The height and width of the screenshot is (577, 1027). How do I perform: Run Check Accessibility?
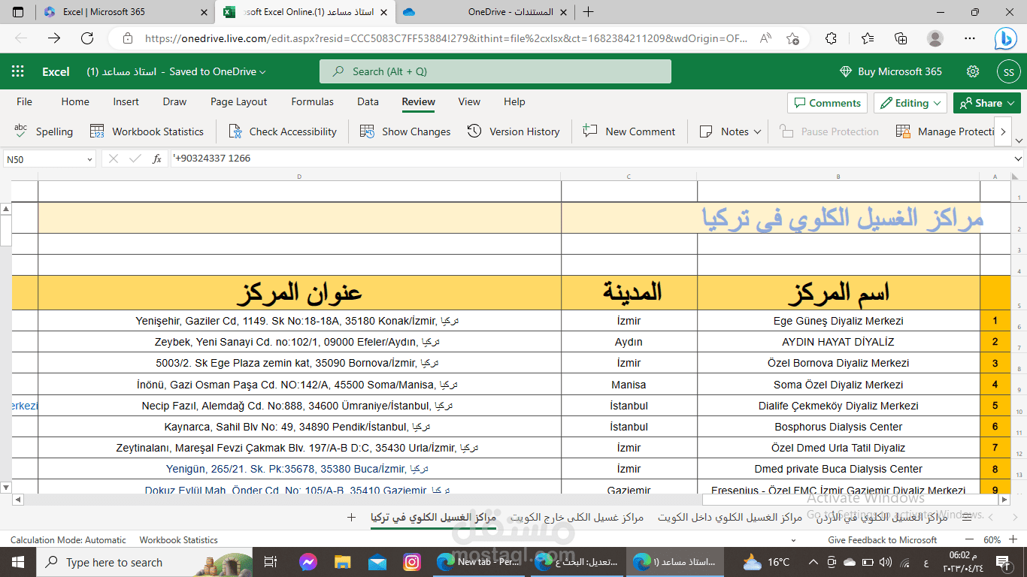[283, 131]
